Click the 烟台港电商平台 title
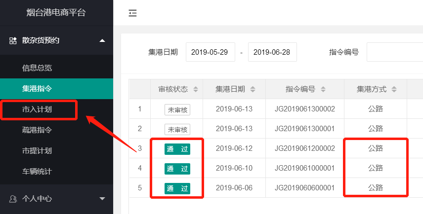This screenshot has height=214, width=423. coord(56,12)
